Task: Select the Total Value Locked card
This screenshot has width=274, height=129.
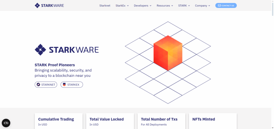Action: (x=110, y=121)
